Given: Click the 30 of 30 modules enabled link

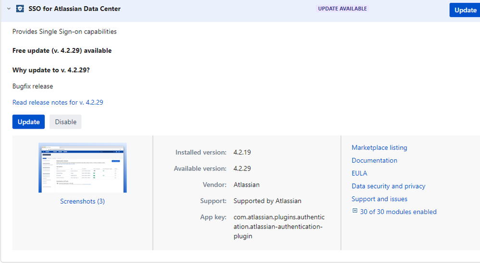Looking at the screenshot, I should click(x=398, y=212).
